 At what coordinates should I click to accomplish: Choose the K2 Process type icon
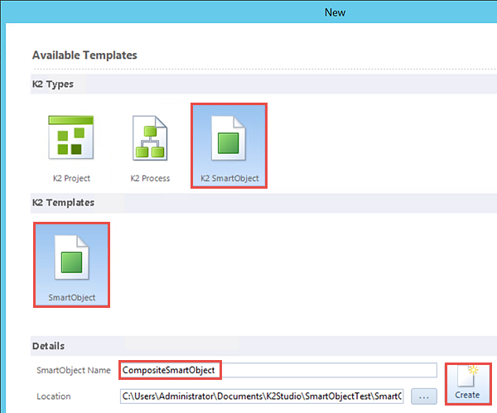pos(150,138)
